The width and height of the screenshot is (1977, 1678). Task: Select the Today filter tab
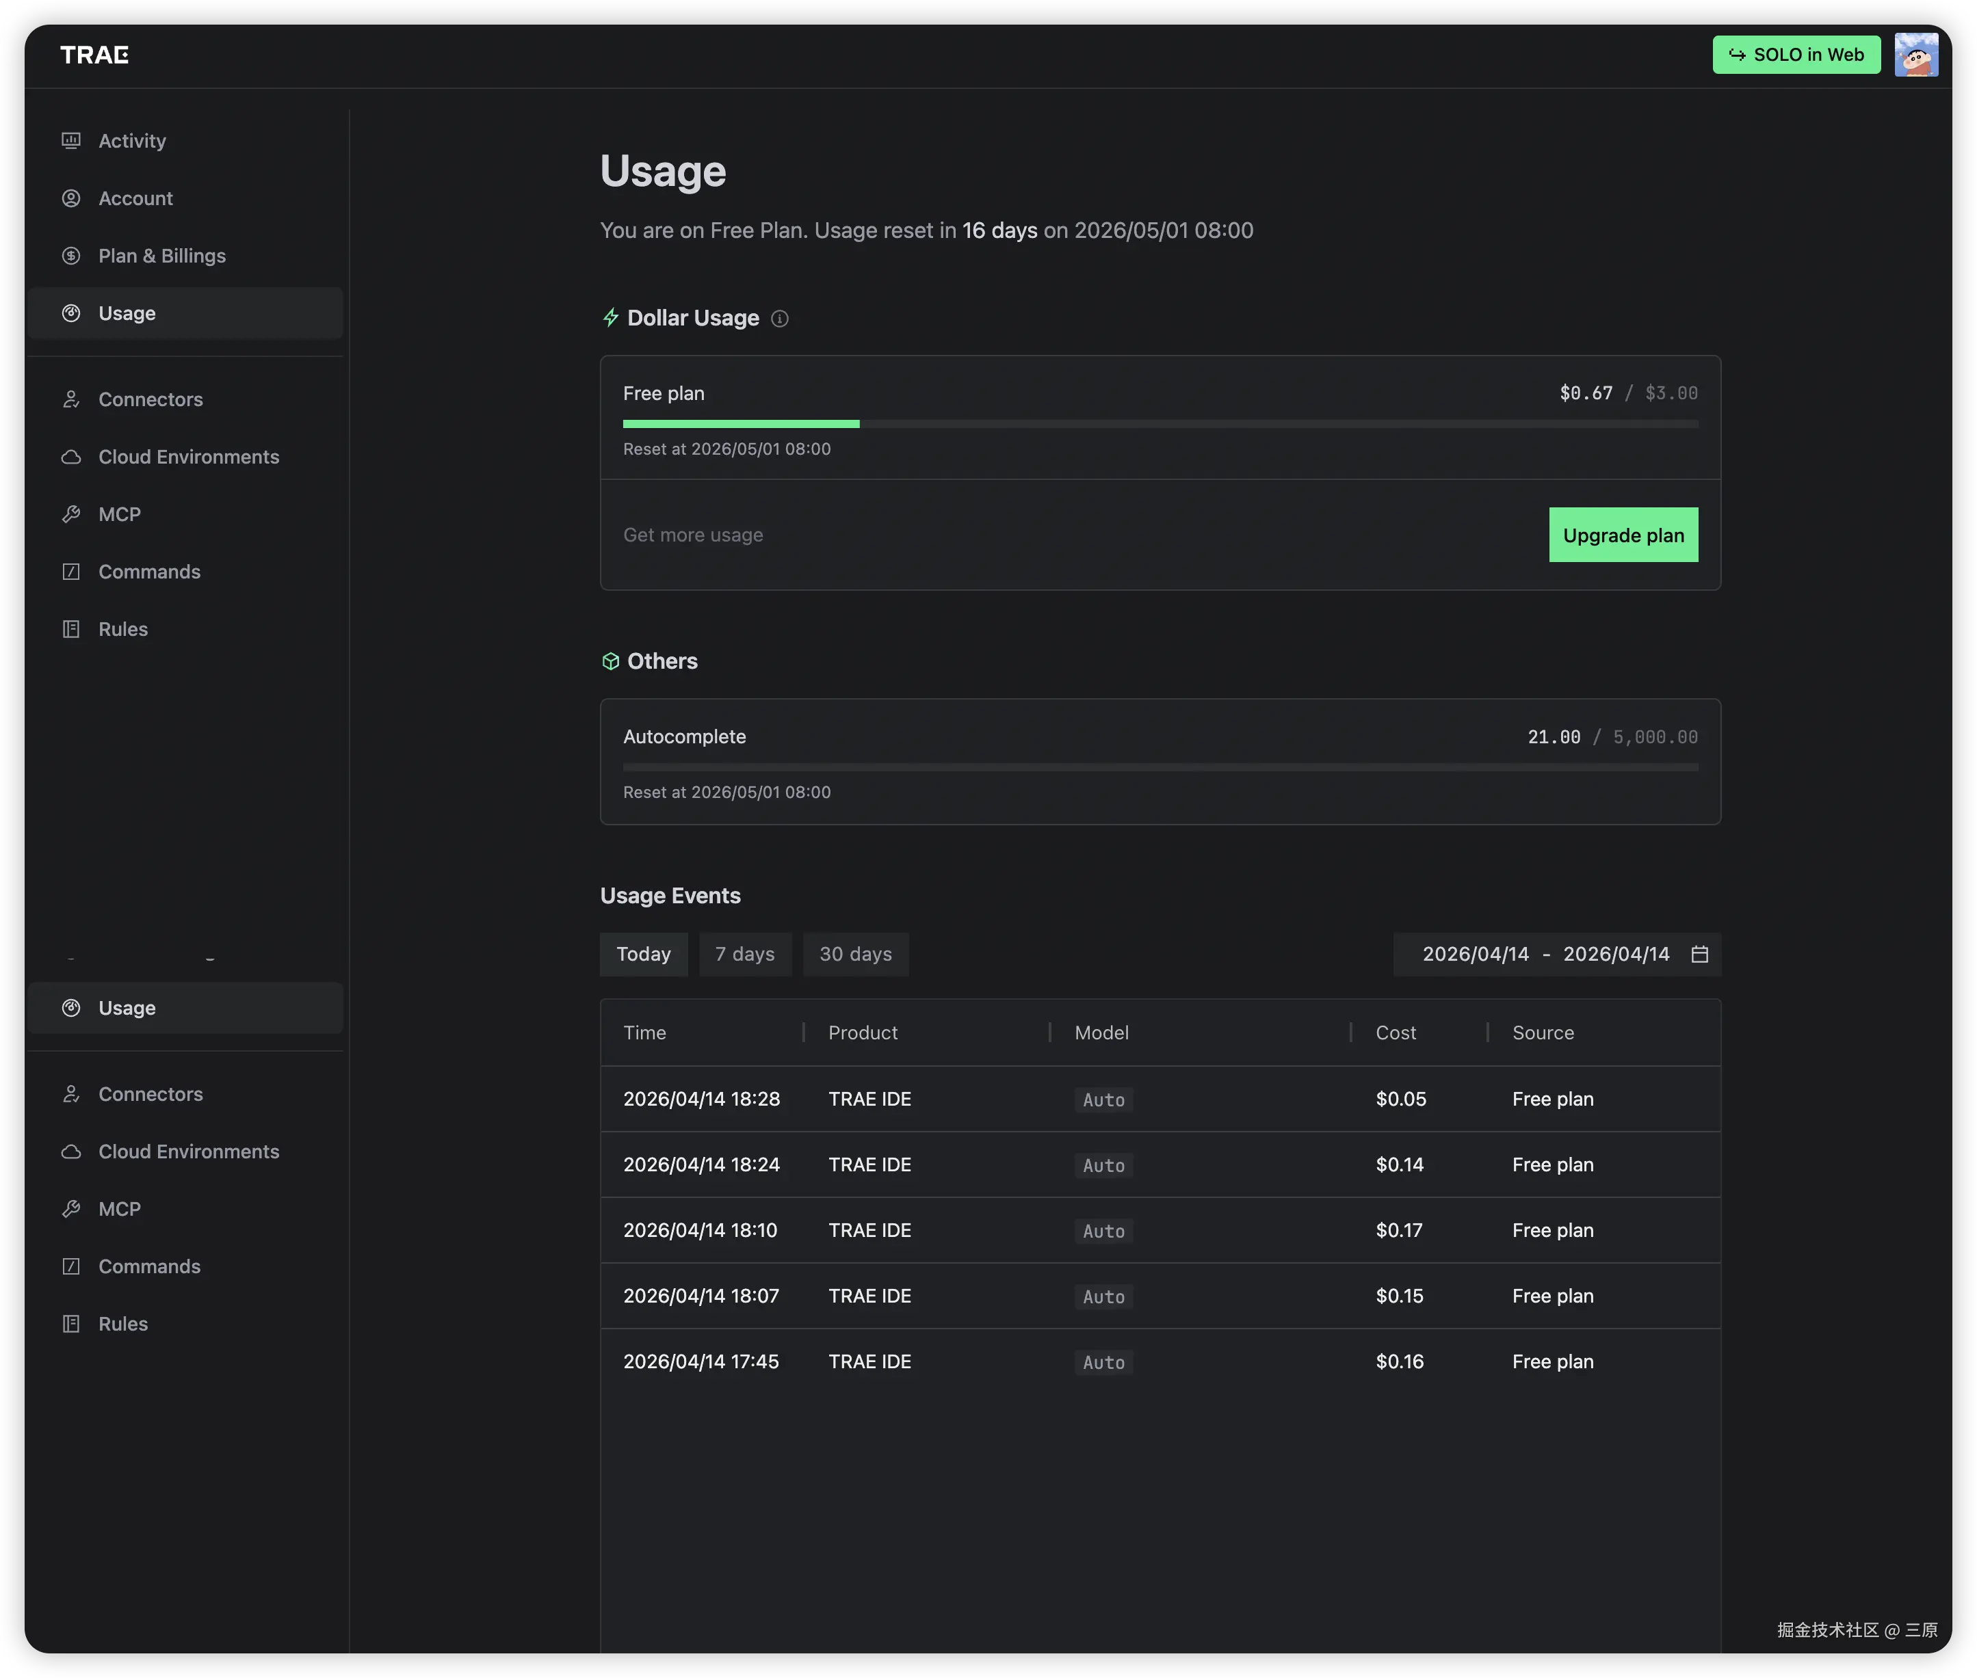point(644,954)
